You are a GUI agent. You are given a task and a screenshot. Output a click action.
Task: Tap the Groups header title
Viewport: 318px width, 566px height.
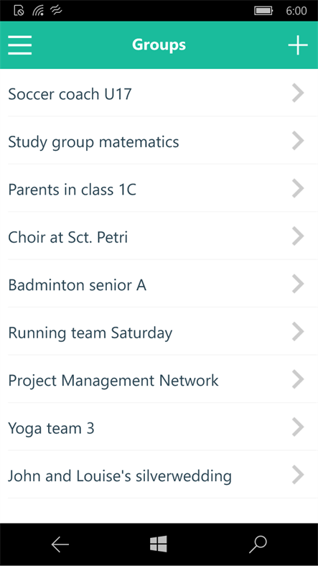(159, 45)
